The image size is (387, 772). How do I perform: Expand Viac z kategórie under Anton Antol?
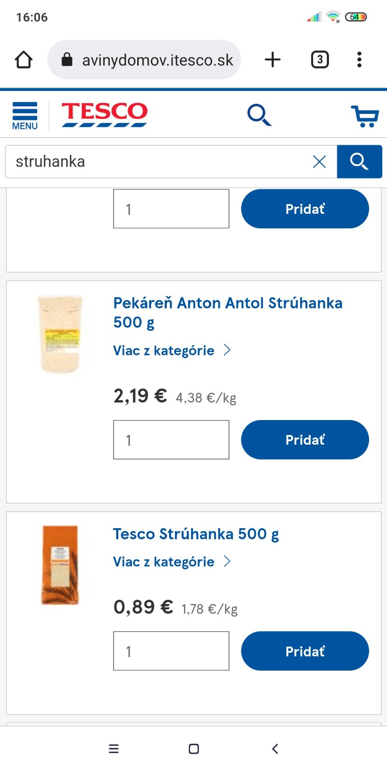(x=172, y=351)
